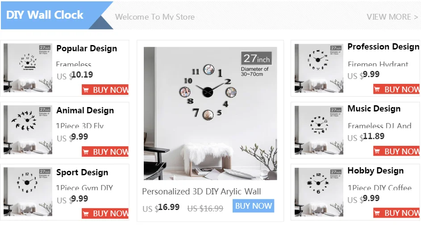Screen dimensions: 421x231
Task: Open the Personalized 3D DIY Arylic Wall title
Action: [x=201, y=192]
